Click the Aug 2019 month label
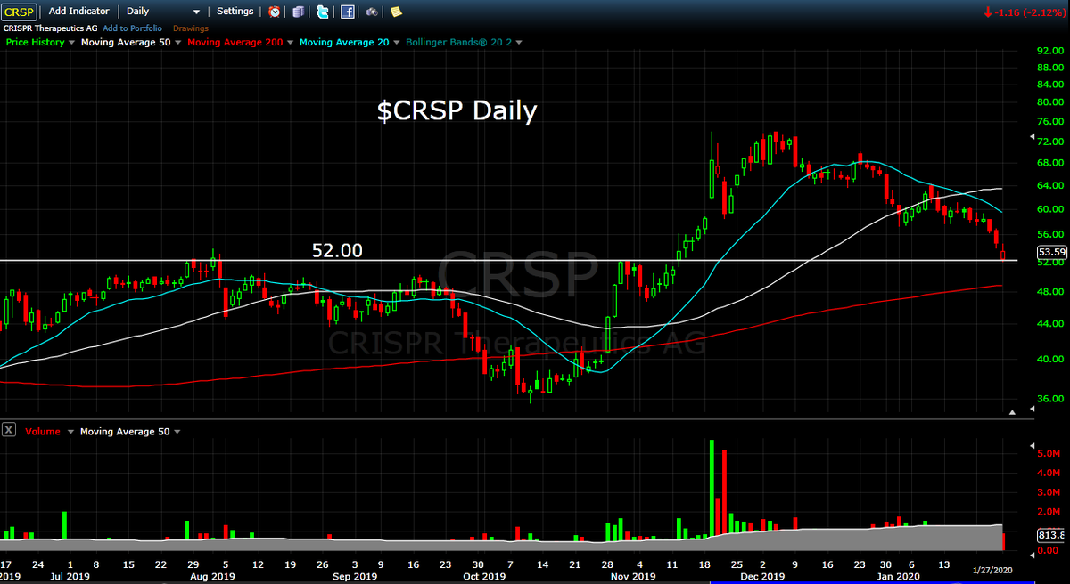Image resolution: width=1070 pixels, height=584 pixels. pos(213,575)
